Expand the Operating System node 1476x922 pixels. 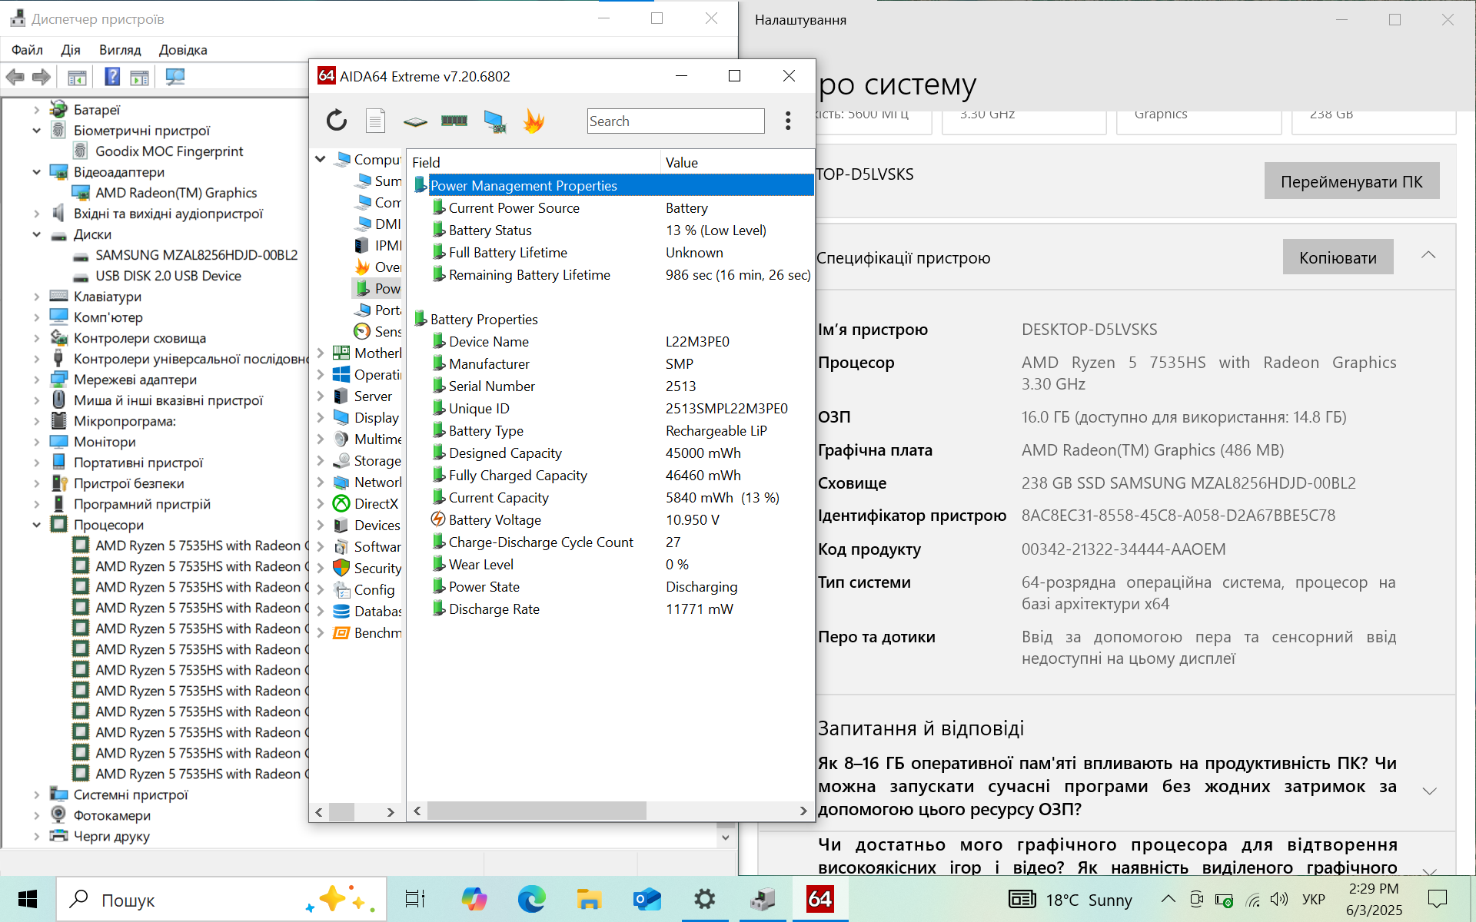tap(321, 374)
